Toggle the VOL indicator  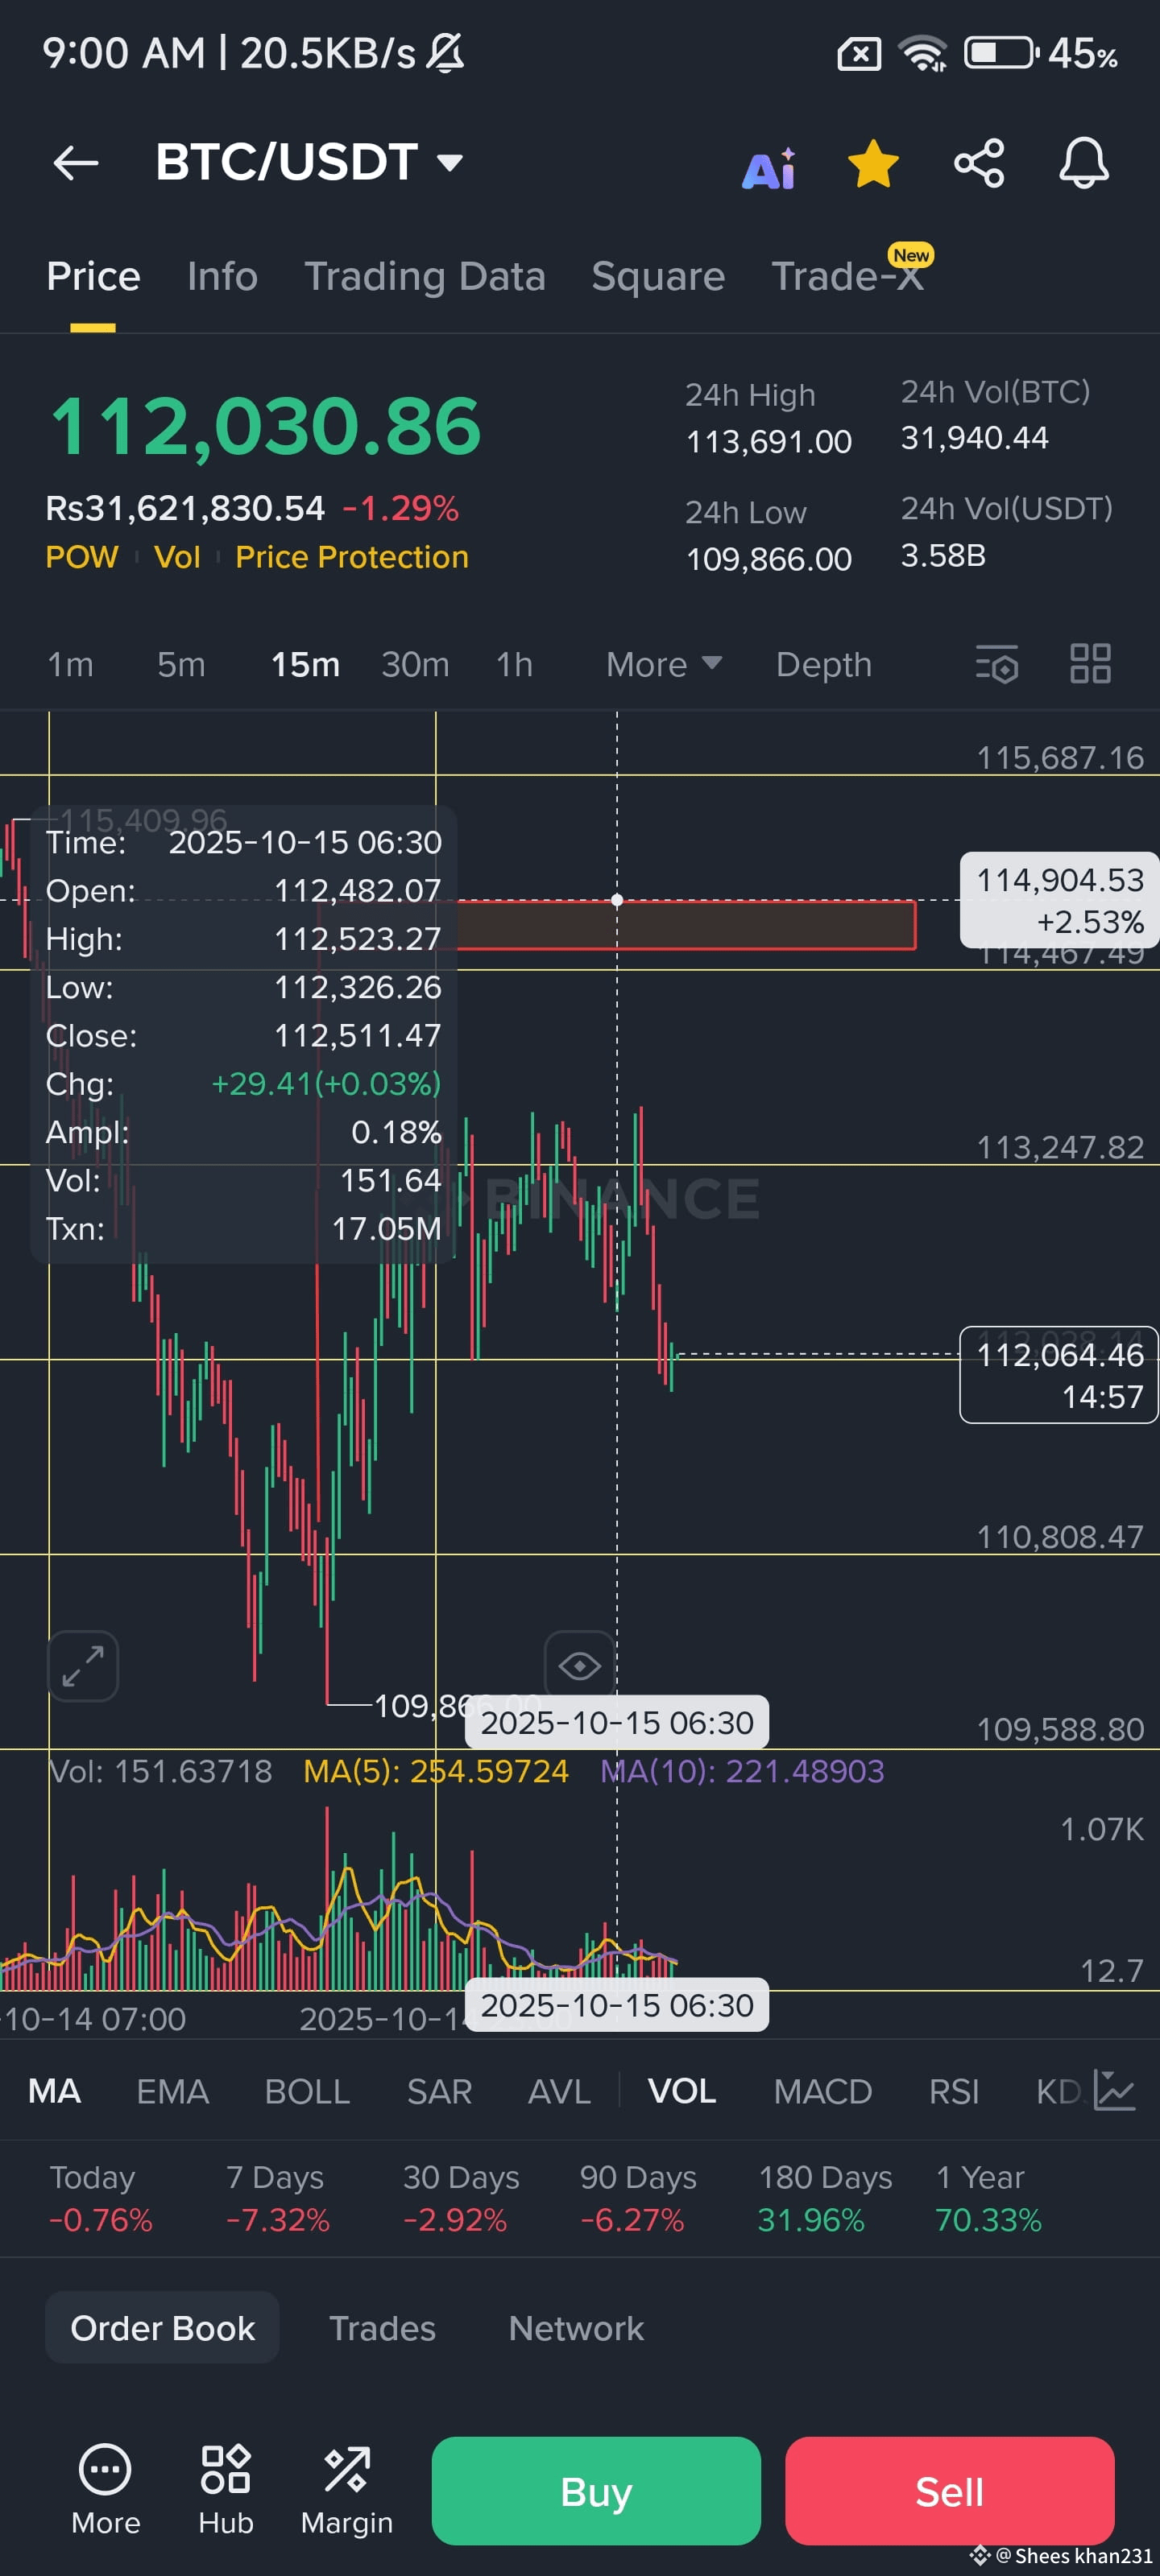[x=681, y=2091]
